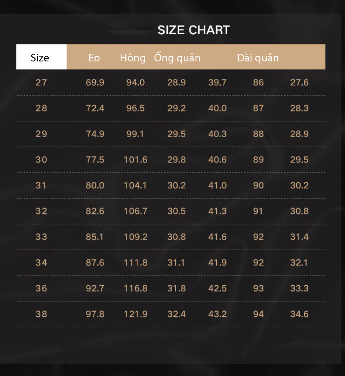The width and height of the screenshot is (345, 376).
Task: Click the SIZE CHART title
Action: pyautogui.click(x=194, y=30)
